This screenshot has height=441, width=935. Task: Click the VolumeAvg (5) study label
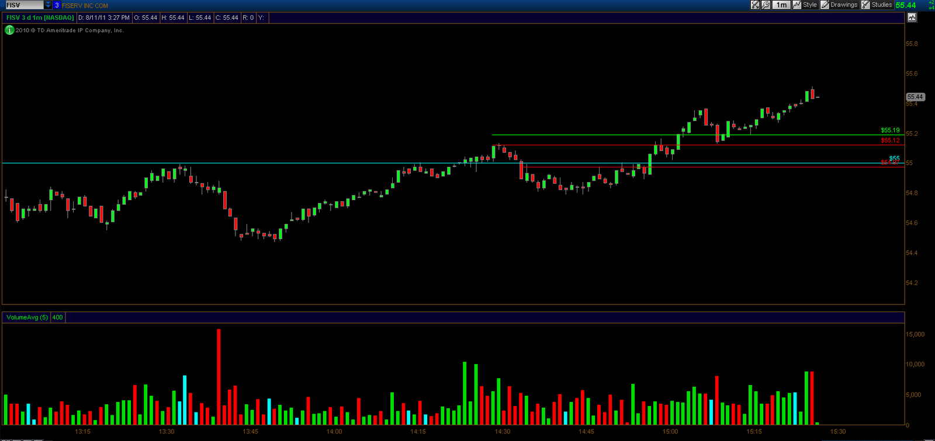[27, 317]
